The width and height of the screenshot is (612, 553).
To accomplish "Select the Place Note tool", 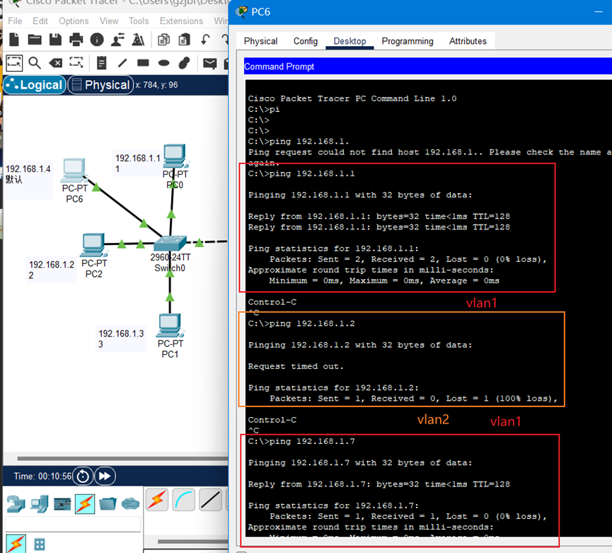I will click(101, 63).
